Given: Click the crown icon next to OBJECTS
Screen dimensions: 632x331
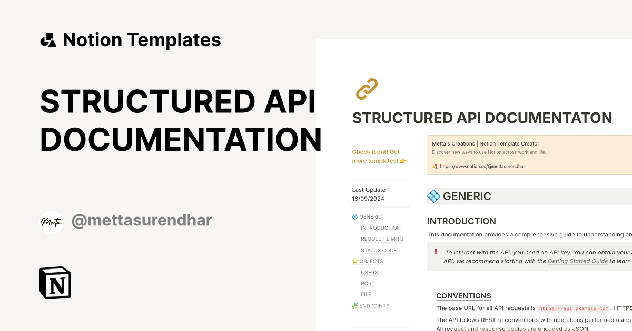Looking at the screenshot, I should pyautogui.click(x=354, y=261).
